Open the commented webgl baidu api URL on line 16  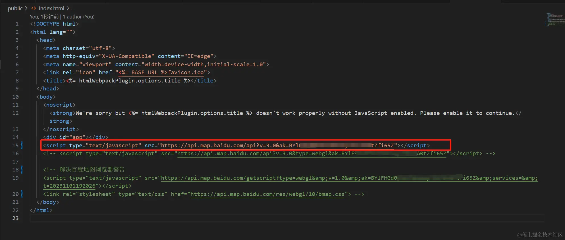(x=312, y=154)
